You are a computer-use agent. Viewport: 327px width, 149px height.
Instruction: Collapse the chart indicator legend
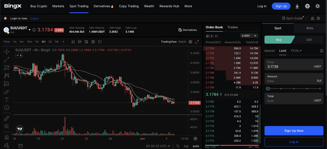click(x=19, y=55)
